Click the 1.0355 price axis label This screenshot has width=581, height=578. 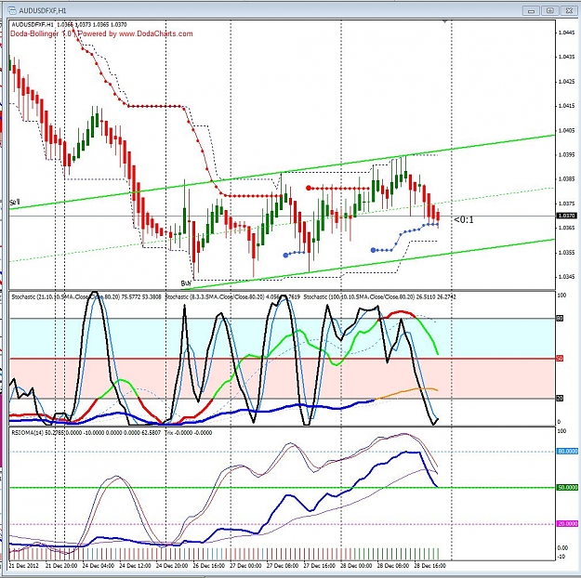566,253
